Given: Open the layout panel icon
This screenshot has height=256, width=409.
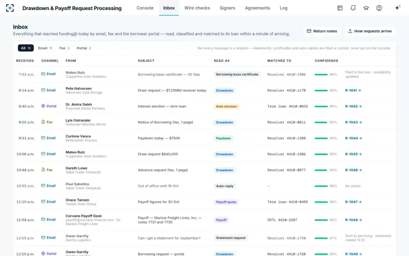Looking at the screenshot, I should pyautogui.click(x=340, y=8).
